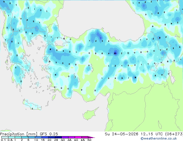Screen dimensions: 183x141
Task: Click the 35–40 mm legend color swatch
Action: 71,137
